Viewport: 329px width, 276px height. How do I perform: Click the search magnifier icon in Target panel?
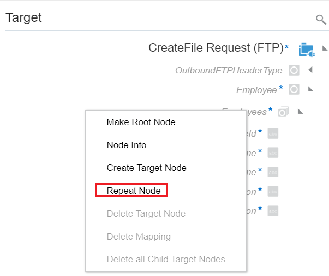point(321,20)
